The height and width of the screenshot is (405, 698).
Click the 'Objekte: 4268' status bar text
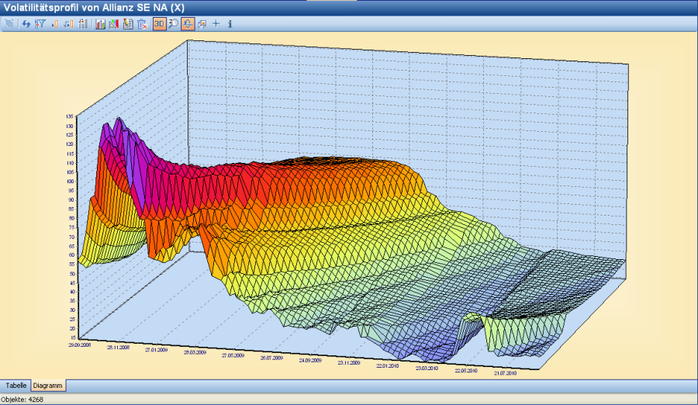[22, 399]
